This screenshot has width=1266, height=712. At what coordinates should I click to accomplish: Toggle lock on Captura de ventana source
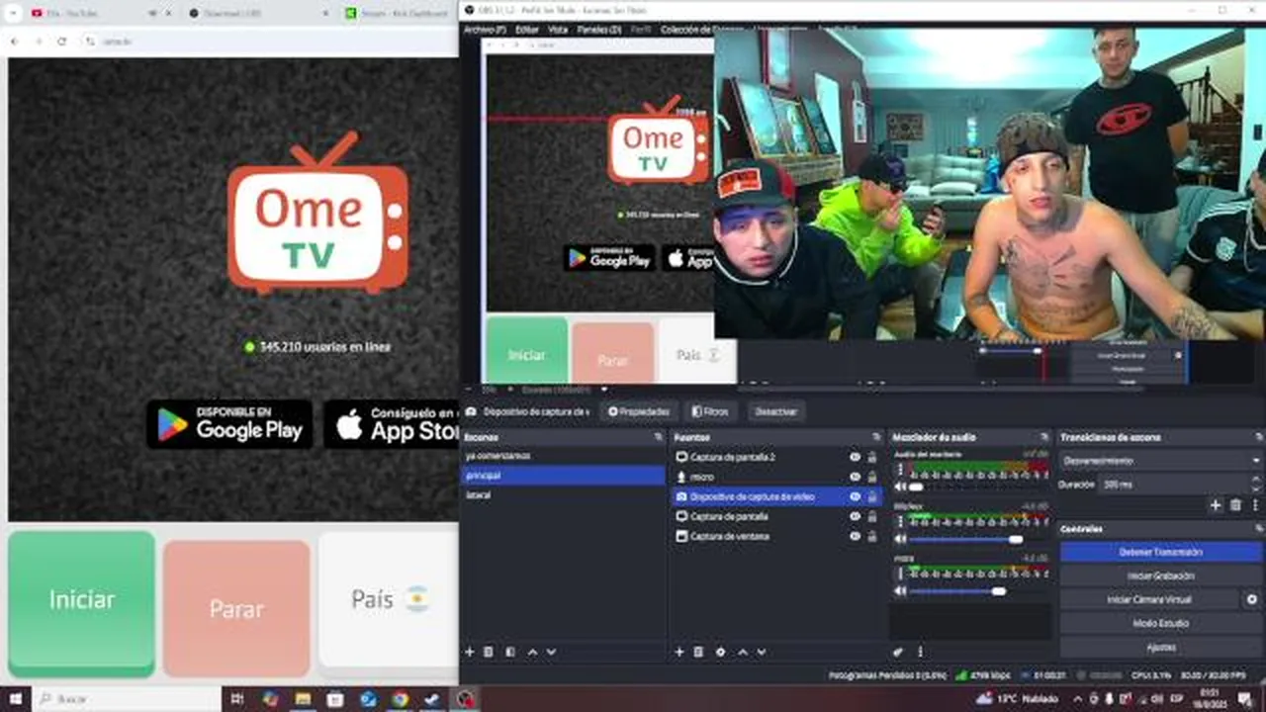[872, 536]
